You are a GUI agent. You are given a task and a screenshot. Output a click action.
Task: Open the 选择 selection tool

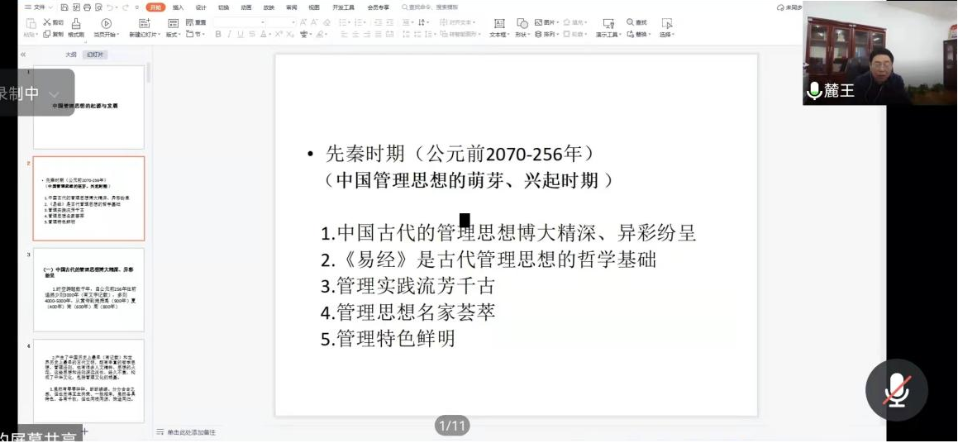coord(666,28)
